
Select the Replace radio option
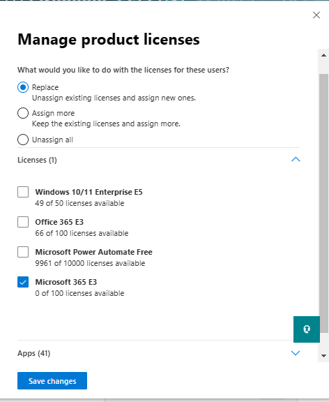[x=23, y=87]
